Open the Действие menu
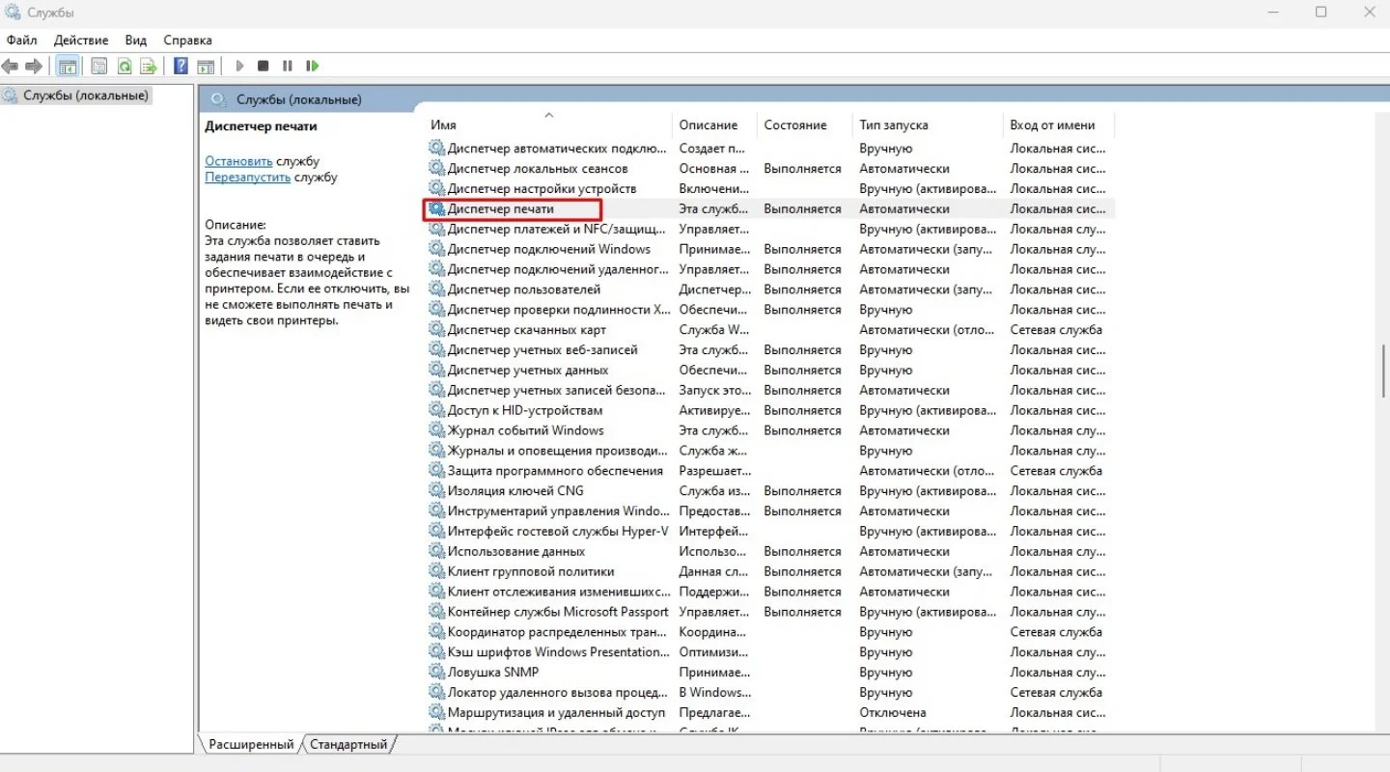This screenshot has height=772, width=1390. (81, 40)
